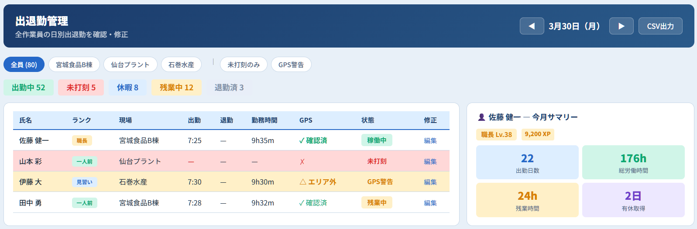Filter by 仙台プラント site
The width and height of the screenshot is (697, 229).
click(130, 65)
